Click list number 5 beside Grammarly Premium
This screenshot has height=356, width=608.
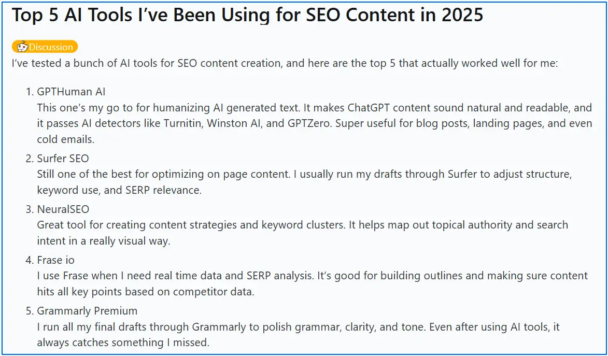tap(29, 311)
